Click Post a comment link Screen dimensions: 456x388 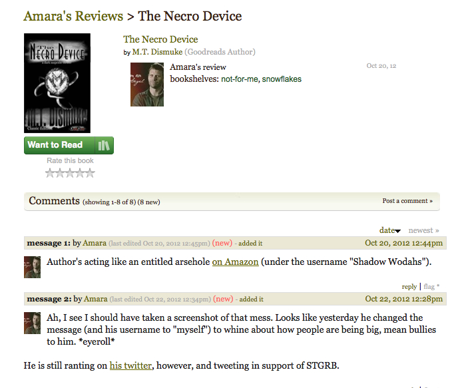click(407, 201)
